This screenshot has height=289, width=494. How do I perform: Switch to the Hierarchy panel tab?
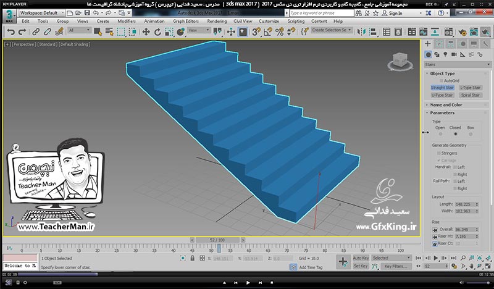click(451, 44)
